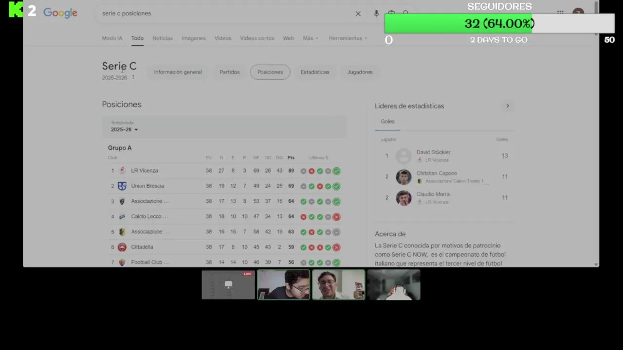This screenshot has height=350, width=623.
Task: Select the webcam thumbnail of the man looking down
Action: (x=284, y=285)
